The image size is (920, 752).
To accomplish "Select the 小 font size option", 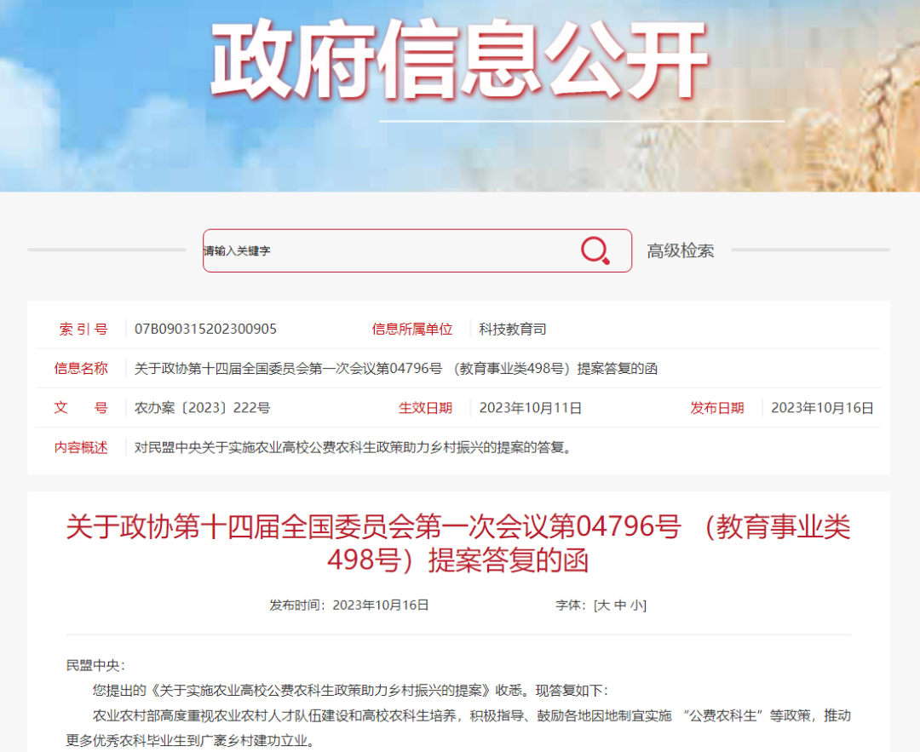I will tap(637, 605).
